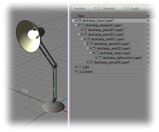Click the selected lamp base in viewport
159x132 pixels.
pyautogui.click(x=54, y=107)
